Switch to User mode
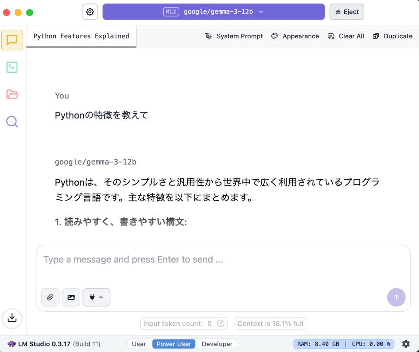This screenshot has width=419, height=352. click(139, 344)
